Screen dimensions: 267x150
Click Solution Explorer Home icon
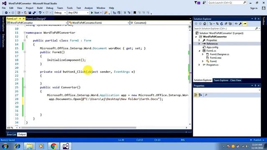(205, 24)
